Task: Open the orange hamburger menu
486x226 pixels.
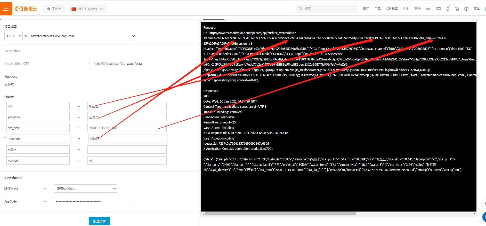Action: tap(6, 9)
